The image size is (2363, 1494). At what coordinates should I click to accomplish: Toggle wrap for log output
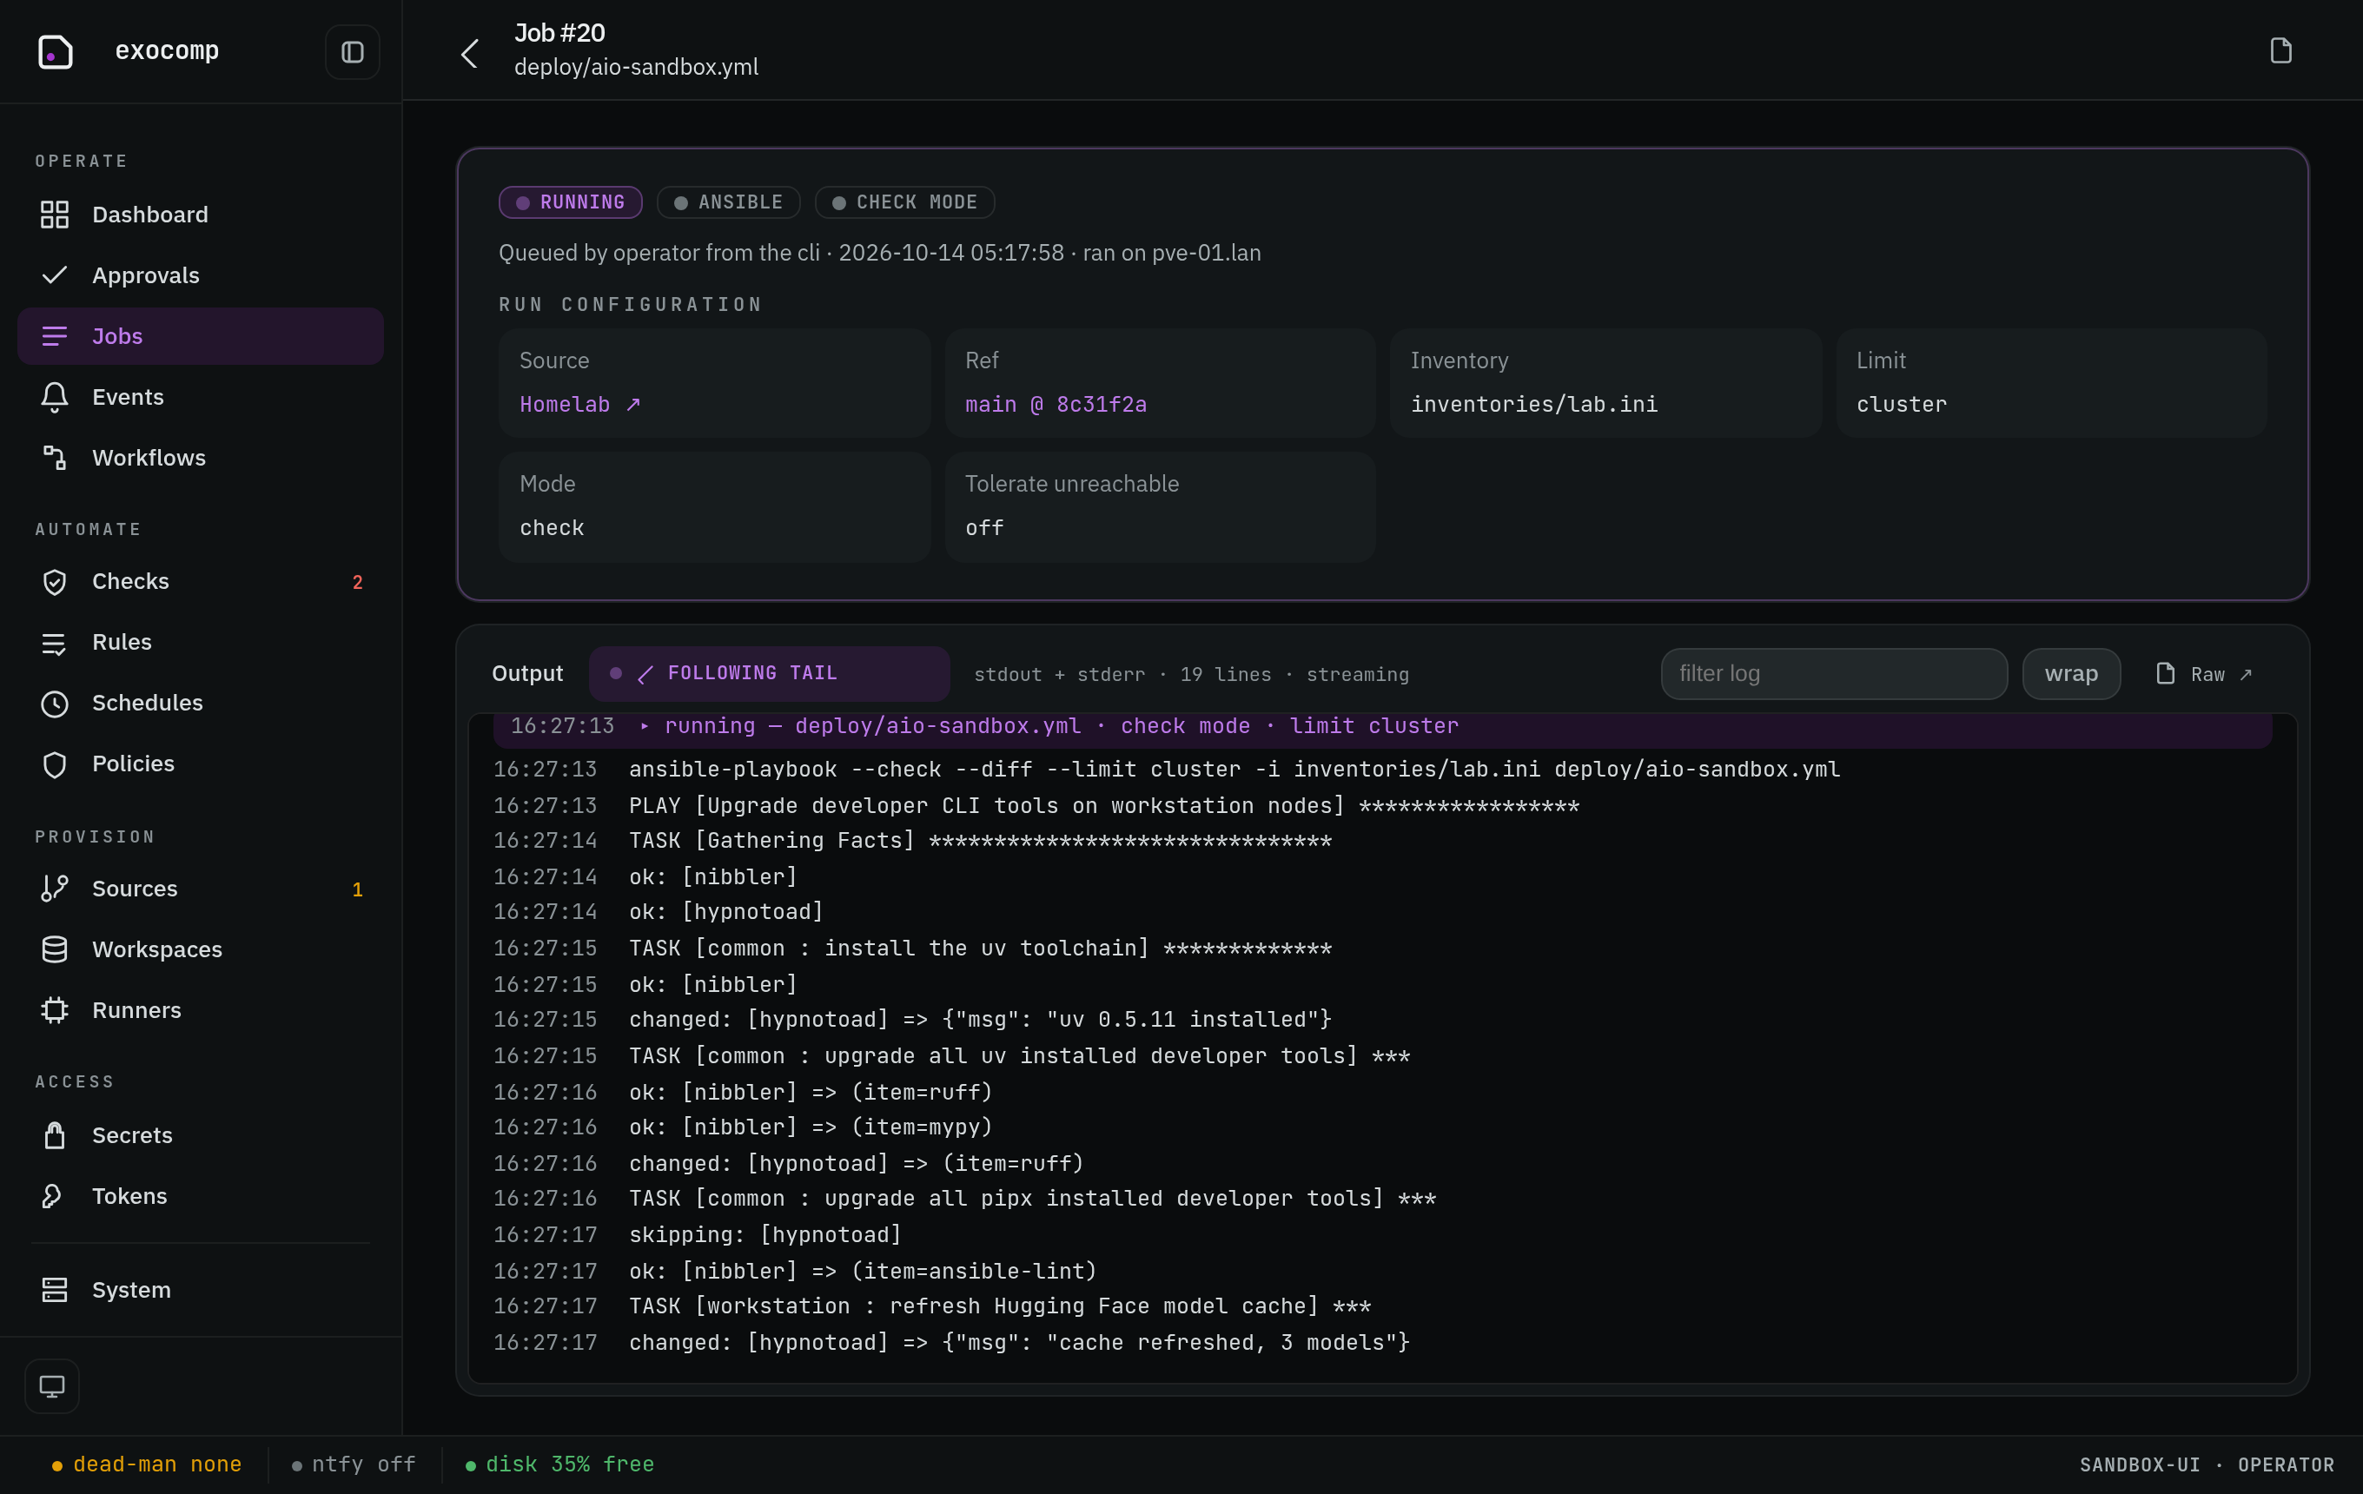[x=2072, y=674]
